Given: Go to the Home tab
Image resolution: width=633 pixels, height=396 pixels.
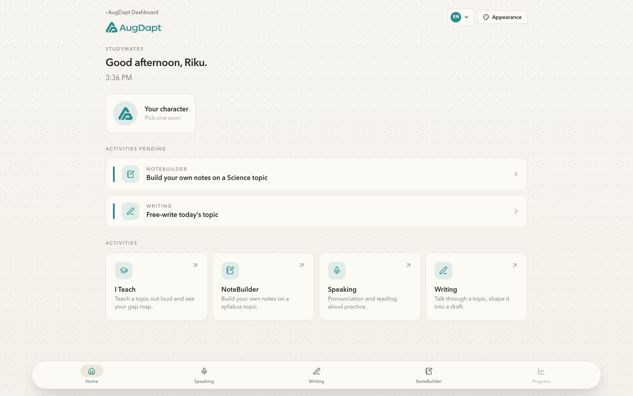Looking at the screenshot, I should (92, 374).
